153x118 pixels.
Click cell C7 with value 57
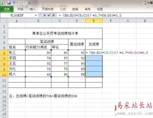tap(60, 58)
